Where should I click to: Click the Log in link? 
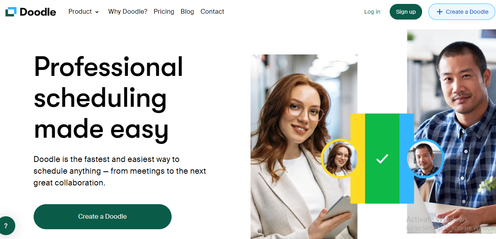(x=372, y=12)
